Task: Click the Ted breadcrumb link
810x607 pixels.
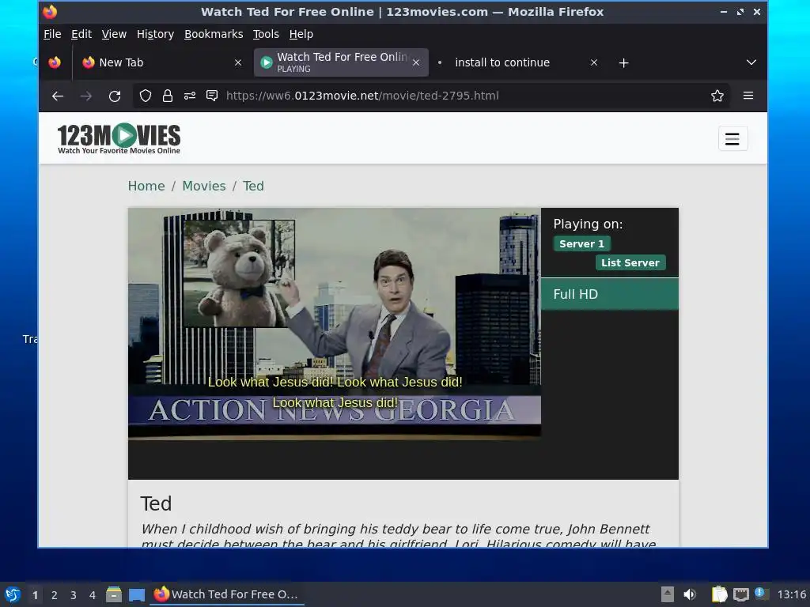Action: point(253,186)
